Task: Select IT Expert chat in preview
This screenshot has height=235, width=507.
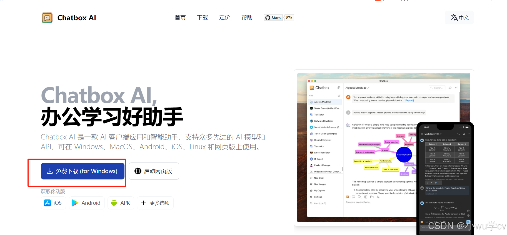Action: pos(325,159)
